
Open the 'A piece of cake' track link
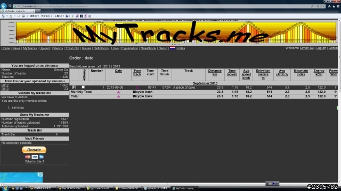(184, 88)
